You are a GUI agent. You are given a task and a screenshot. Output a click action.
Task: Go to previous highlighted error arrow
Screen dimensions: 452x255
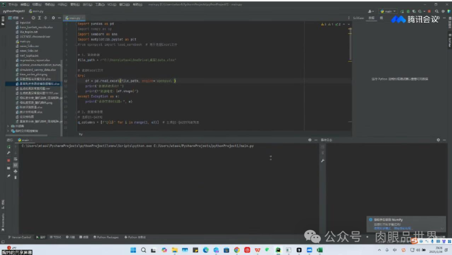344,24
